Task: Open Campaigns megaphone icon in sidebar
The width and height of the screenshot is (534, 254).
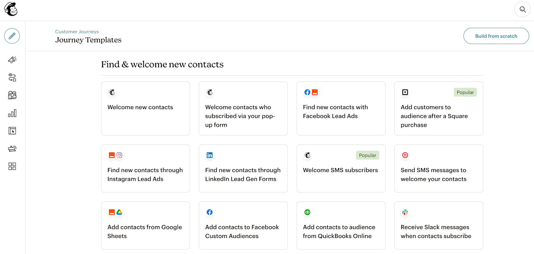Action: pos(12,59)
